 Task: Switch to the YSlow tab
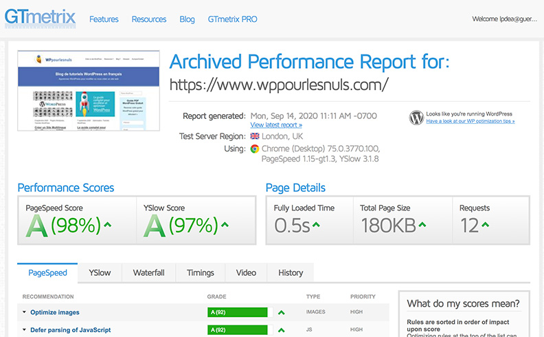tap(100, 273)
